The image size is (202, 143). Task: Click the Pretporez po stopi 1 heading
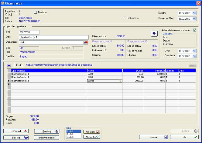(x=102, y=42)
